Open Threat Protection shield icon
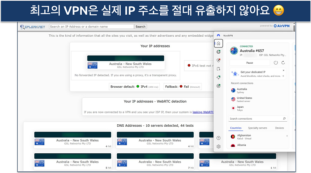 (218, 60)
